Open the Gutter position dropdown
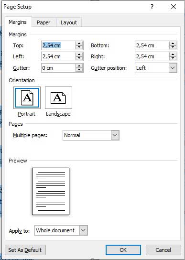Image resolution: width=185 pixels, height=260 pixels. coord(173,68)
